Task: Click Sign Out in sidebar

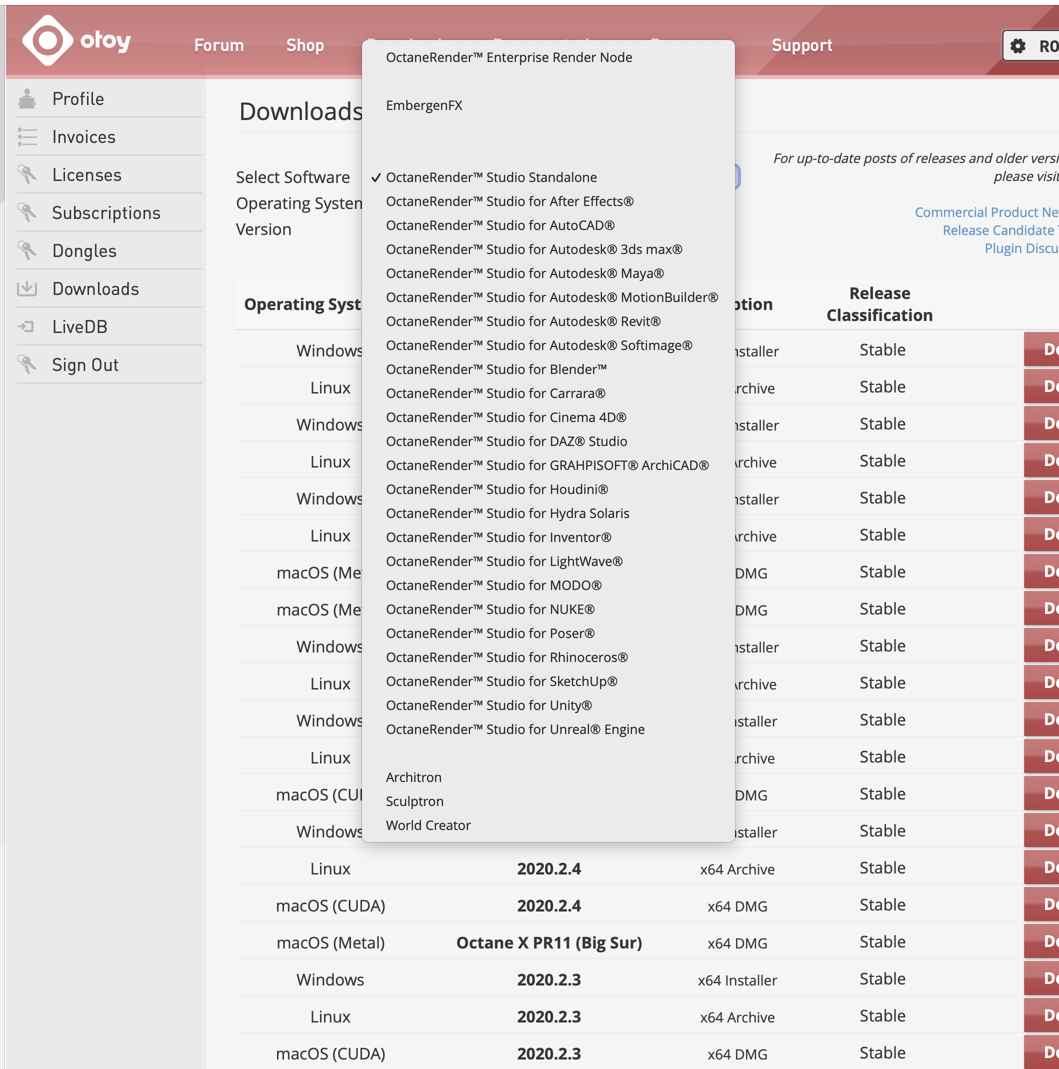Action: click(x=85, y=365)
